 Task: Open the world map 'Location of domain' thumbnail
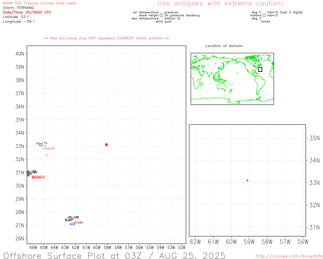232,79
